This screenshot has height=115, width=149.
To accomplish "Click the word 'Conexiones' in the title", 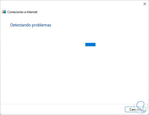I will 15,12.
